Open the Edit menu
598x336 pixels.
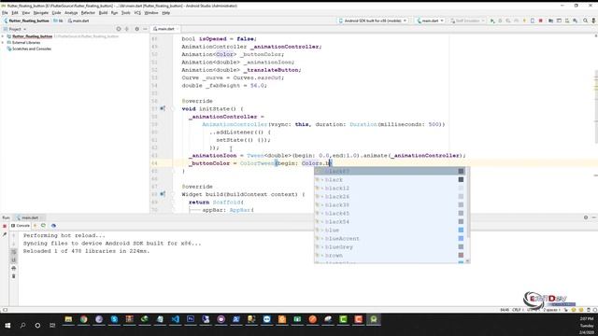[x=15, y=13]
